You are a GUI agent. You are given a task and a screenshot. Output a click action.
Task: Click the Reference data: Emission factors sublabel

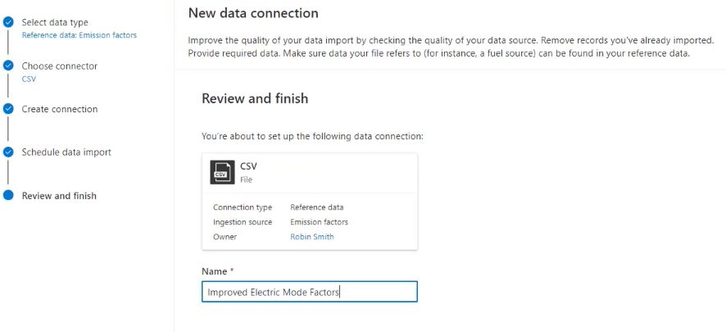coord(79,35)
